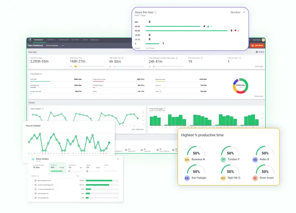Open the Number dropdown in Hours Per User

point(238,12)
